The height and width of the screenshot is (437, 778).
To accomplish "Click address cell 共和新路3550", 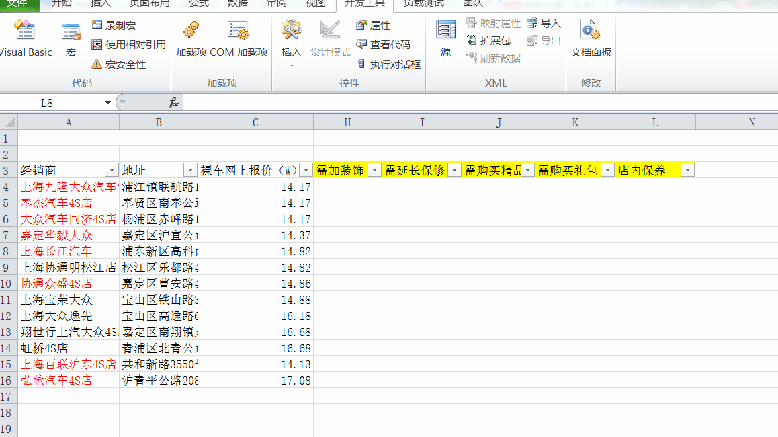I will coord(159,364).
